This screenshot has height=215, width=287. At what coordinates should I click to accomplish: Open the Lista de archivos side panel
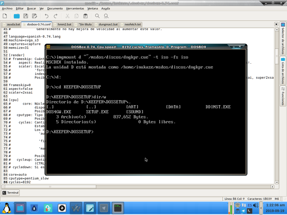(x=283, y=71)
